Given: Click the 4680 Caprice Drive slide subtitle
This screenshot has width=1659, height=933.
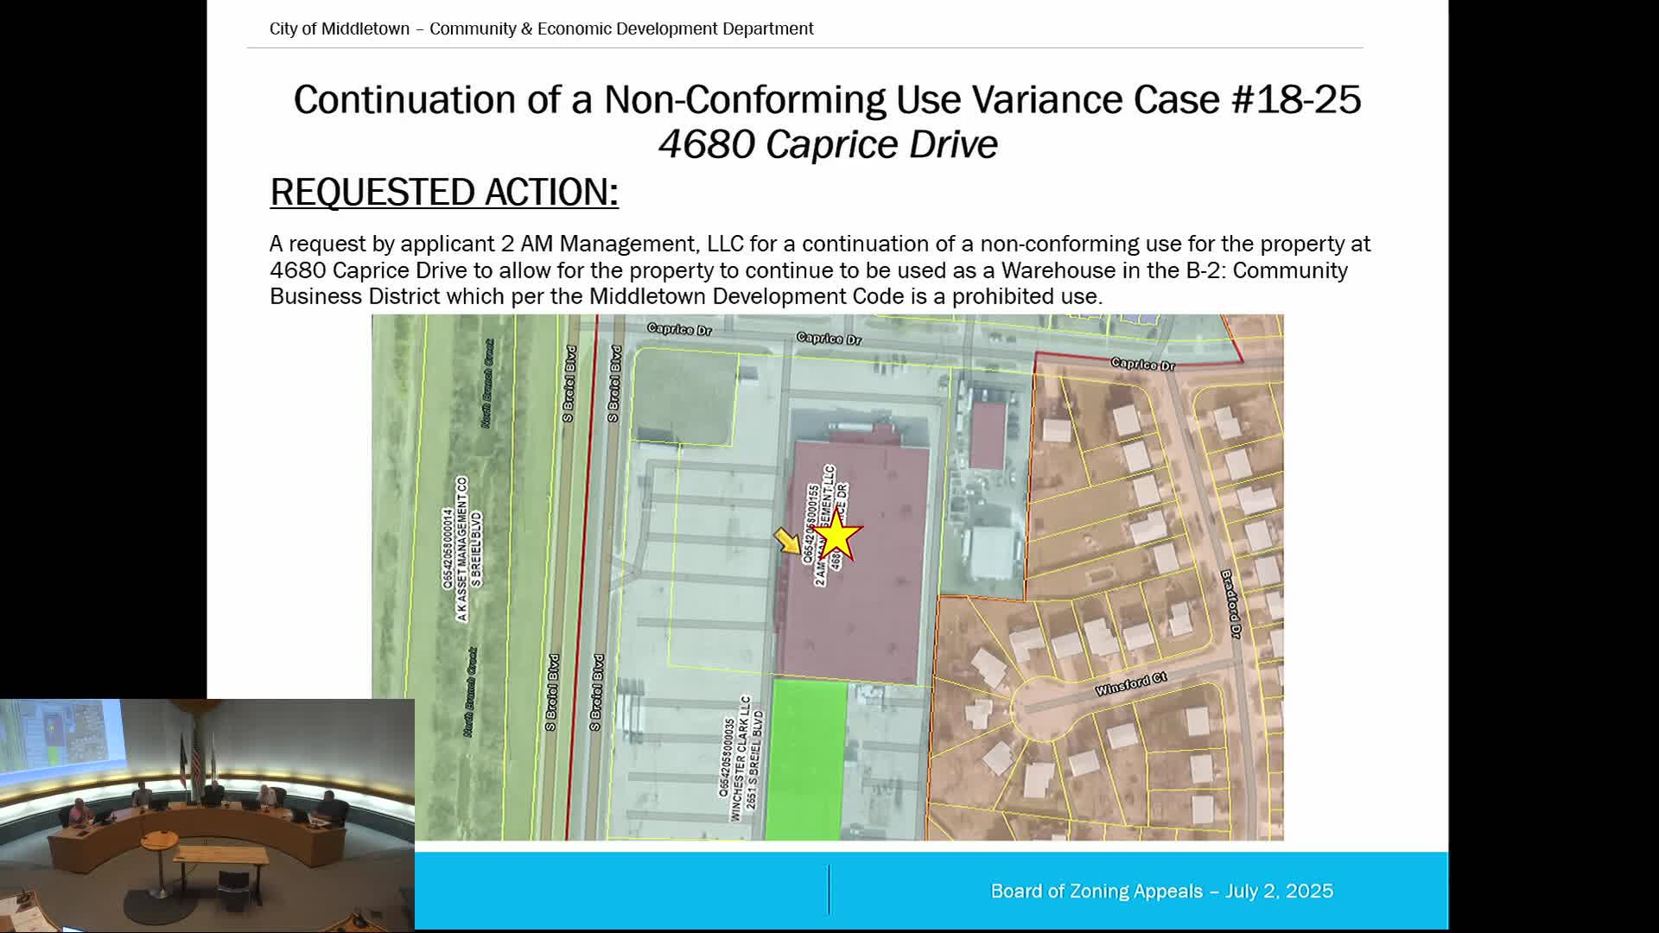Looking at the screenshot, I should pyautogui.click(x=828, y=143).
